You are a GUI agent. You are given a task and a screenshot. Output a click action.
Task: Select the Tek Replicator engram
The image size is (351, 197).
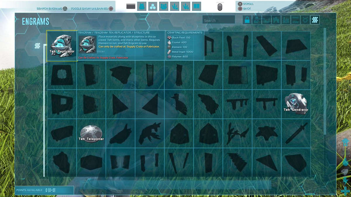tap(62, 46)
